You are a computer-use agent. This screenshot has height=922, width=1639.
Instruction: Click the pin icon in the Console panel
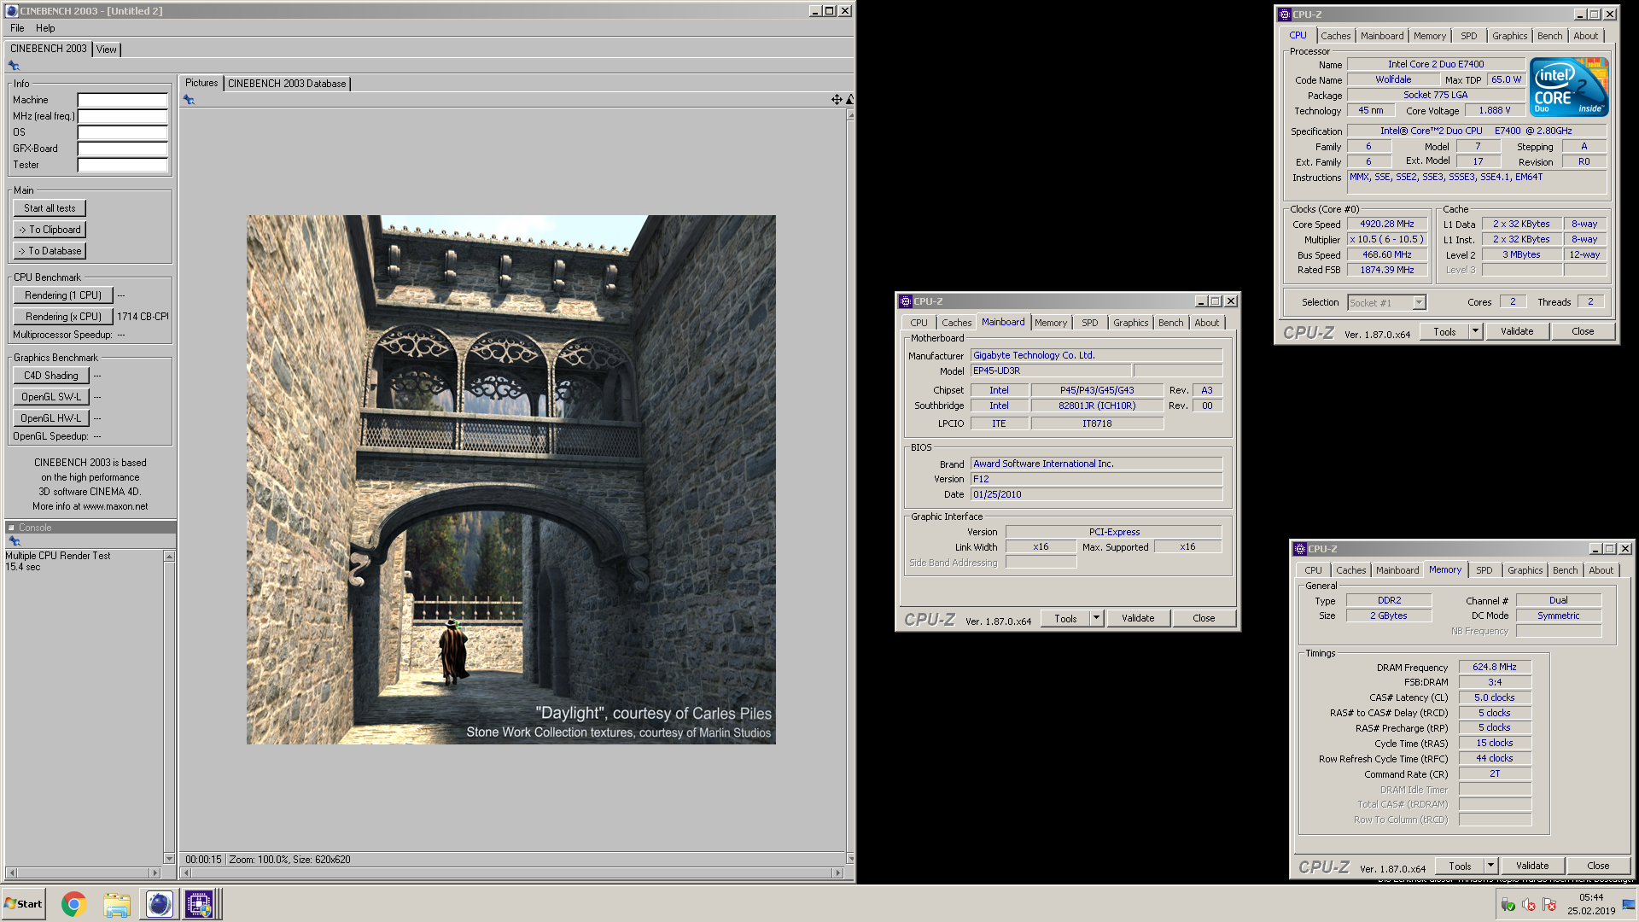pyautogui.click(x=14, y=541)
